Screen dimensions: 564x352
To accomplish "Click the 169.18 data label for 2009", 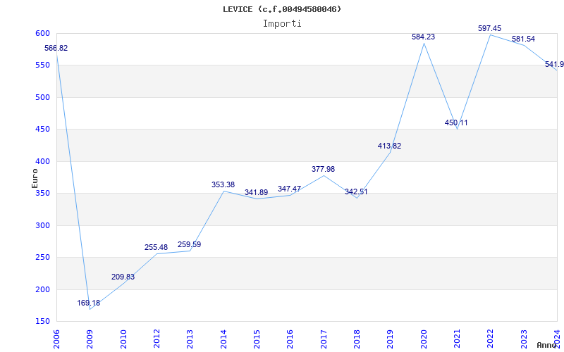I will coord(89,303).
